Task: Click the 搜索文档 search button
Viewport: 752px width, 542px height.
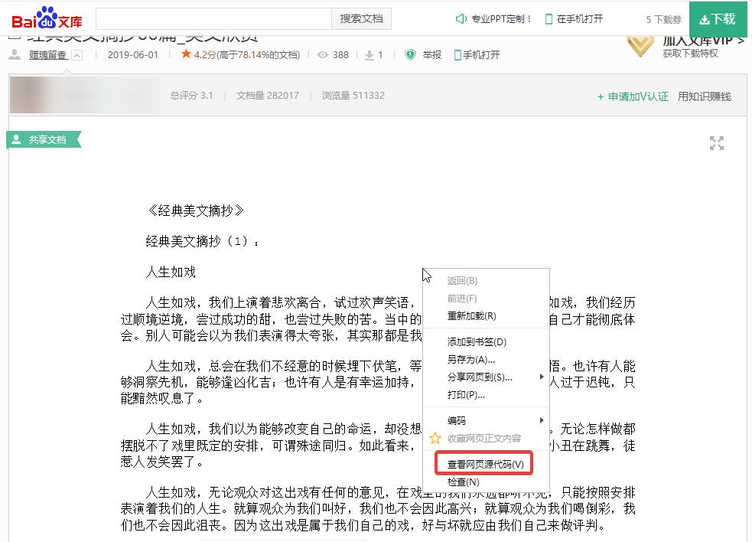Action: click(x=361, y=18)
